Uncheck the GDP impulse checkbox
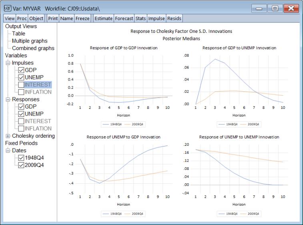This screenshot has height=225, width=303. [21, 70]
